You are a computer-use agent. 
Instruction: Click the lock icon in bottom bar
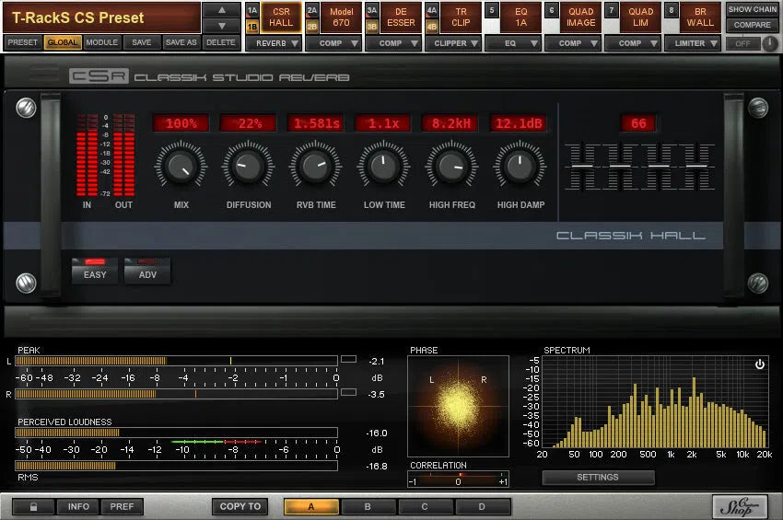(x=34, y=506)
